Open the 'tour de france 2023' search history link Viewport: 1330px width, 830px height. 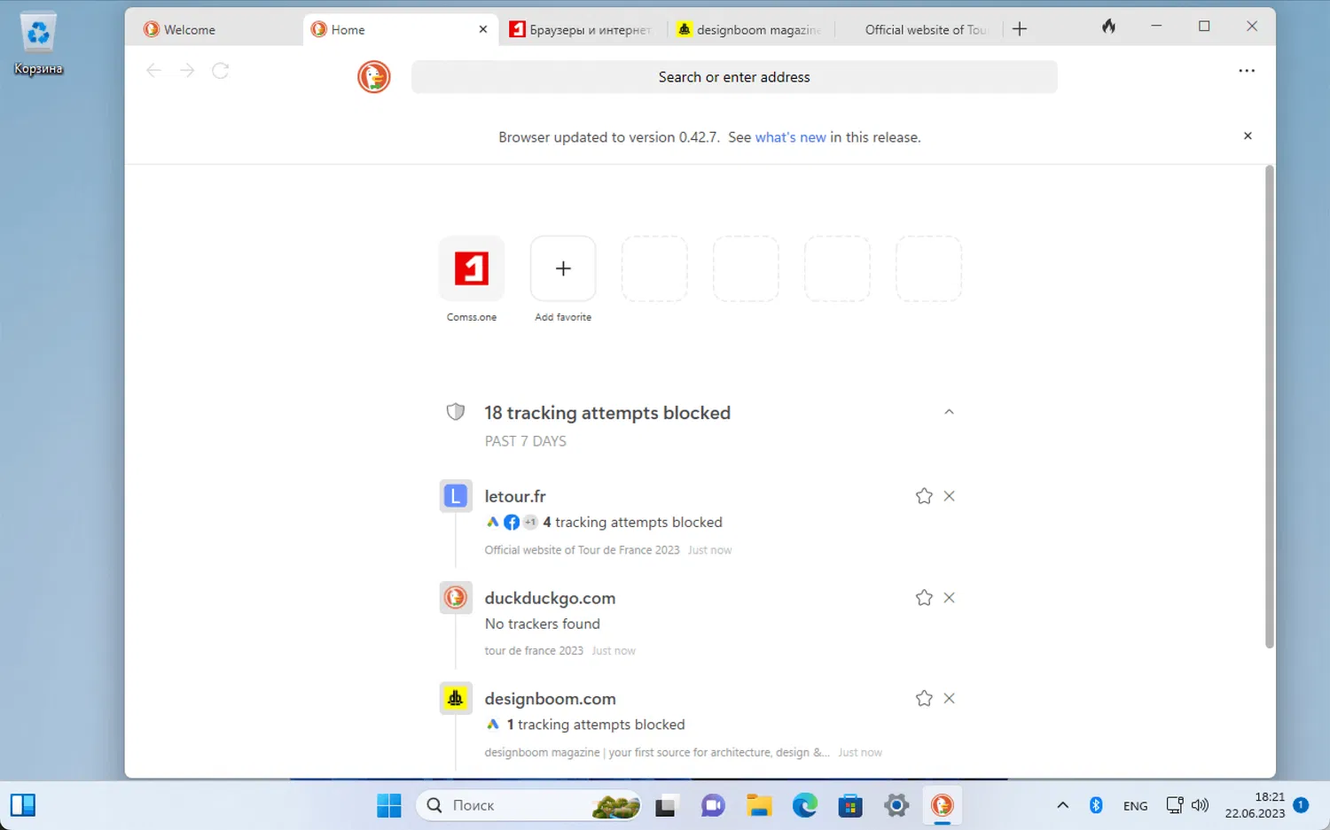(534, 651)
